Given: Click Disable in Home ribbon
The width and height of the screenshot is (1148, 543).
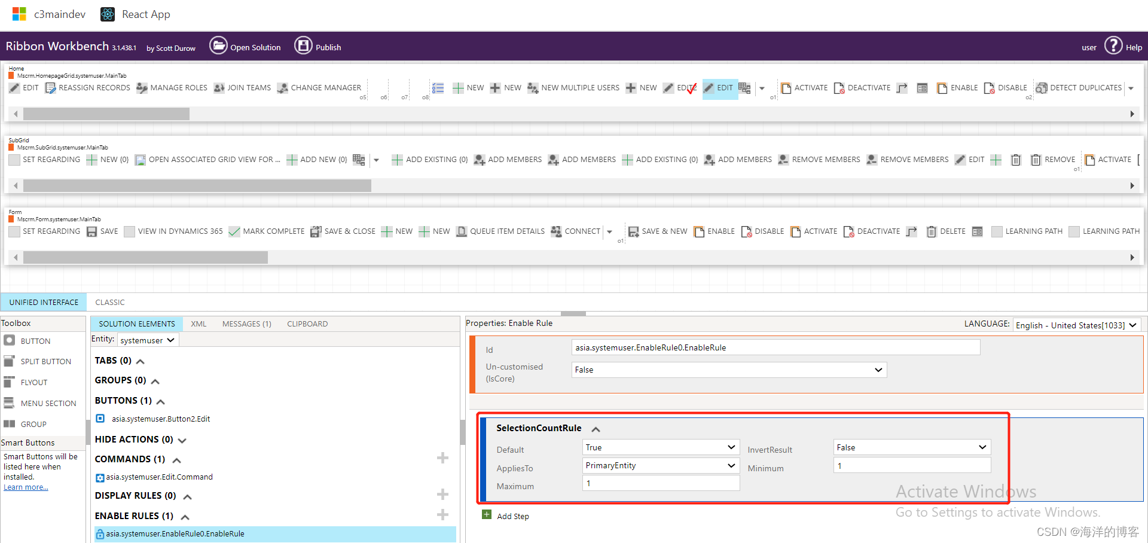Looking at the screenshot, I should [1005, 88].
